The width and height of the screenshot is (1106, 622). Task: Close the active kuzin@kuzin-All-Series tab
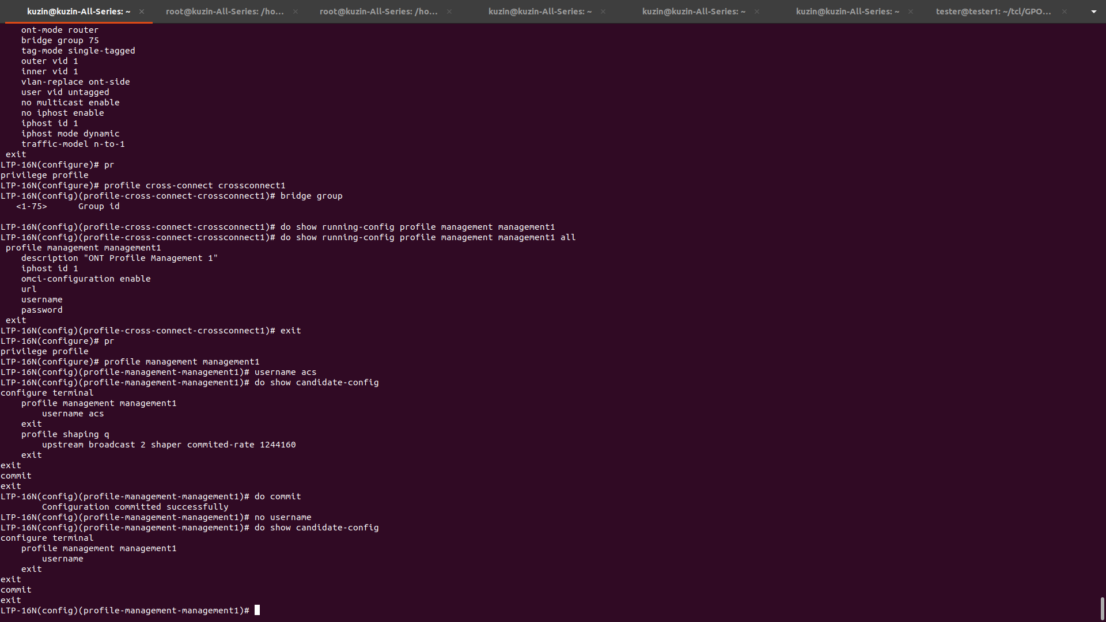click(x=142, y=12)
